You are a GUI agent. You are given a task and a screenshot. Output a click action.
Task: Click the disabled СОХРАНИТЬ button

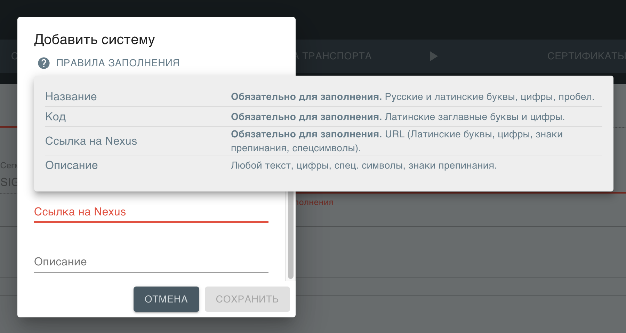tap(247, 299)
